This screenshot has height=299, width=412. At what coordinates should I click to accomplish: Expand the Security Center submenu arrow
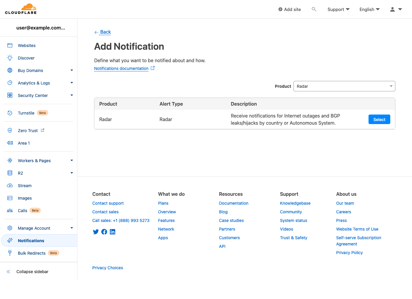coord(72,96)
